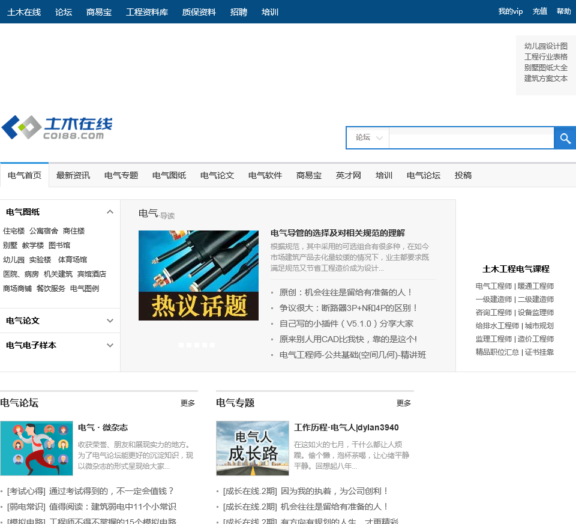Open 自己写的小插件（V5.1.0）分享大家 article
The width and height of the screenshot is (576, 524).
coord(346,324)
